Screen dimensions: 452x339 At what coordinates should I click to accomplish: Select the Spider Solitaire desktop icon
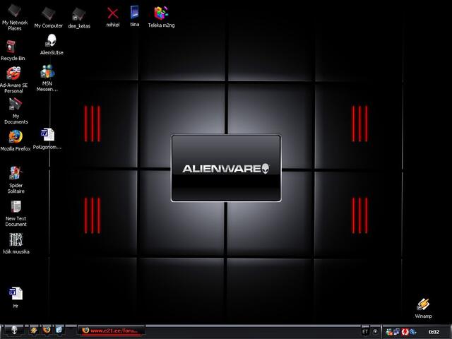point(16,180)
